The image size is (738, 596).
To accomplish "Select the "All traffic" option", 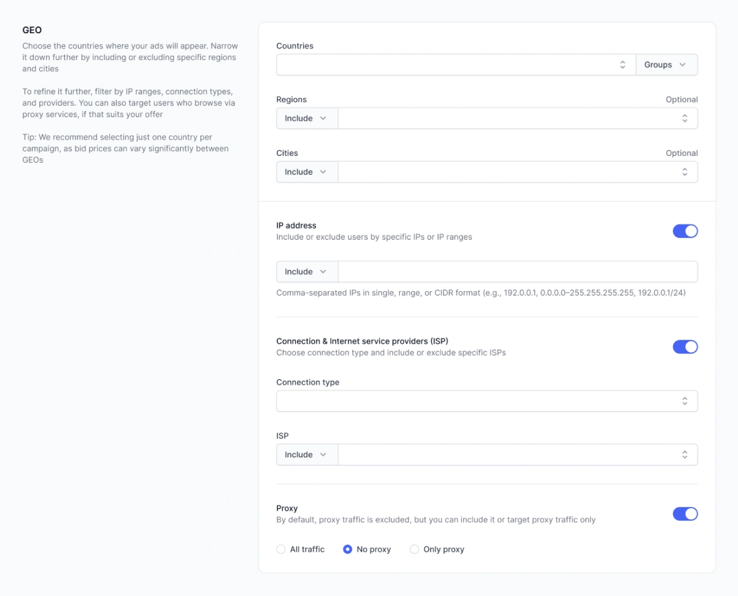I will pyautogui.click(x=281, y=549).
